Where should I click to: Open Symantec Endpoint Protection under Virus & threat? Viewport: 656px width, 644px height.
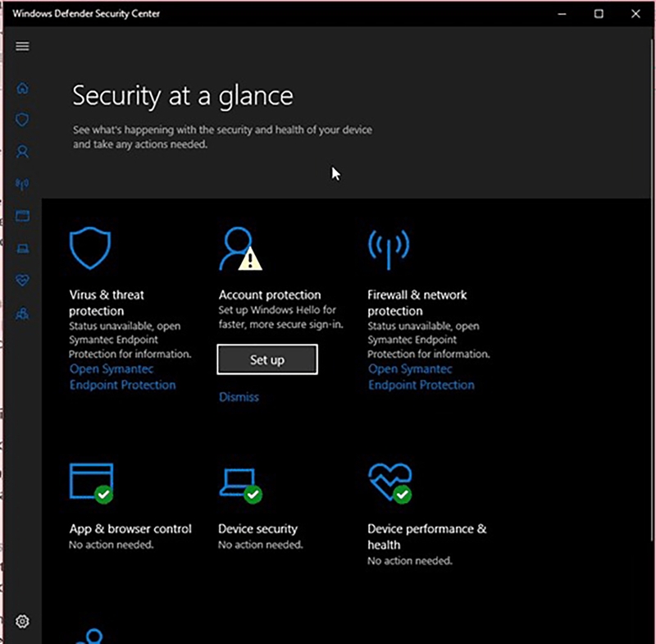click(122, 377)
